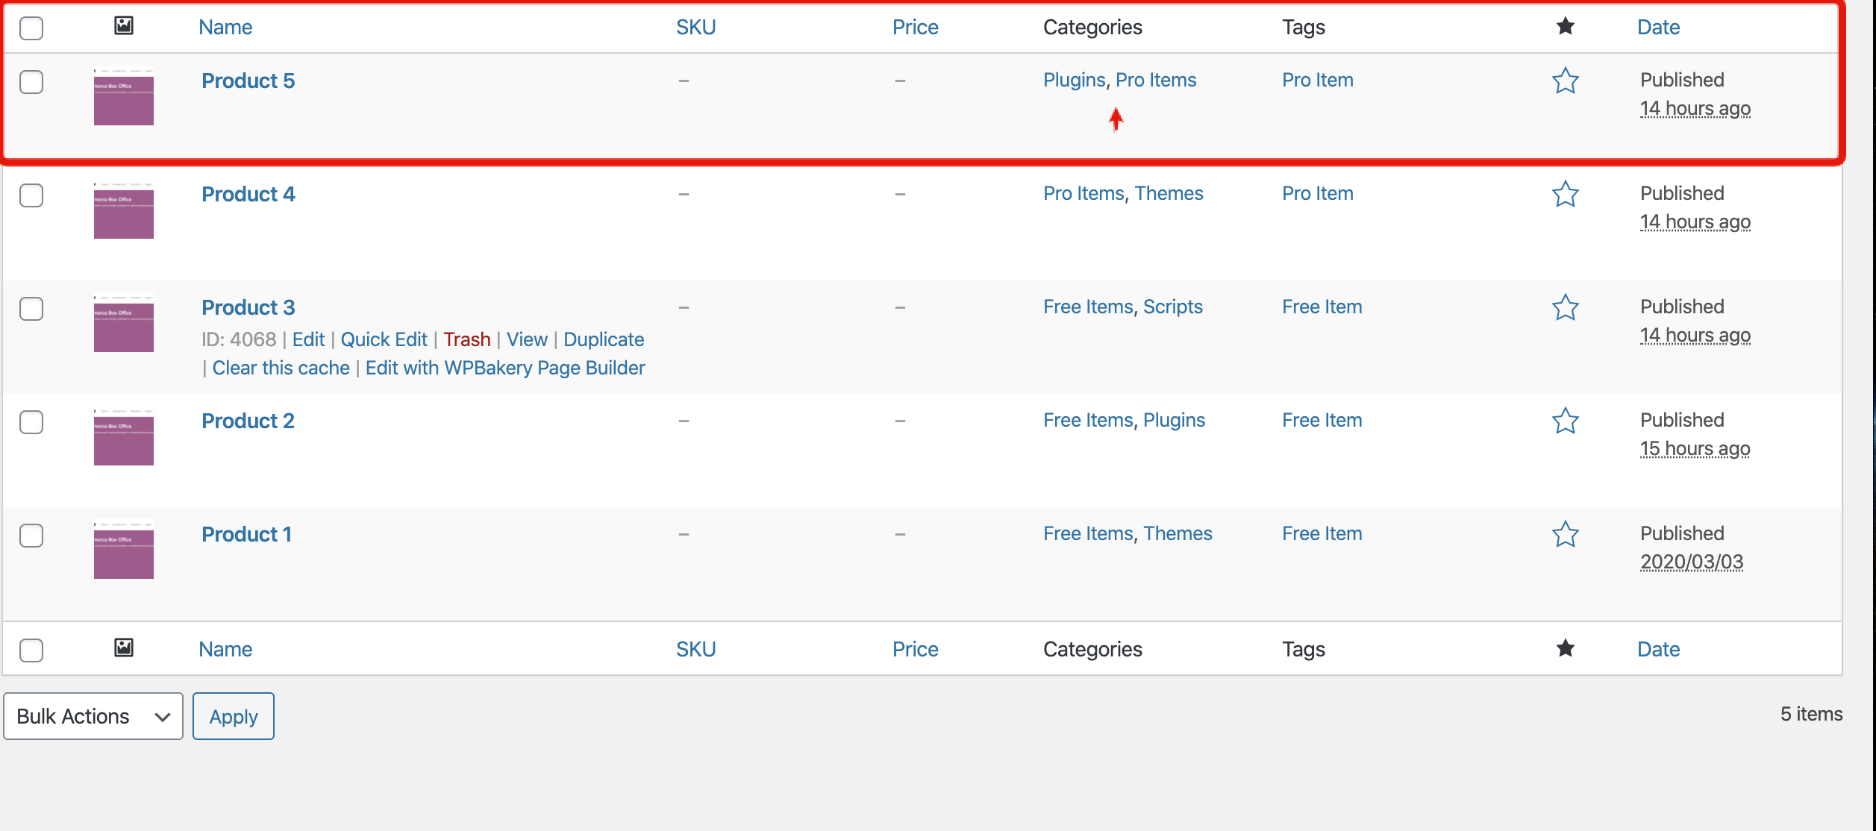Sort products by the Date header
Image resolution: width=1876 pixels, height=831 pixels.
1658,28
